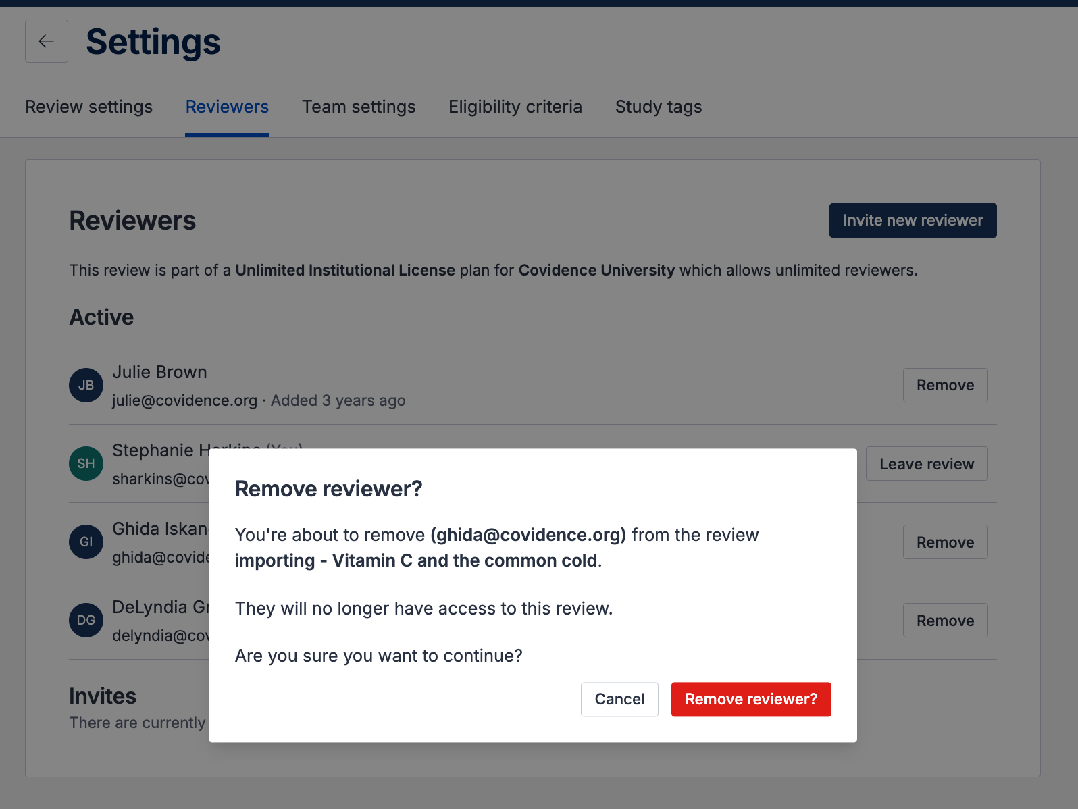The width and height of the screenshot is (1078, 809).
Task: Click Julie Brown's JB avatar
Action: pyautogui.click(x=86, y=385)
